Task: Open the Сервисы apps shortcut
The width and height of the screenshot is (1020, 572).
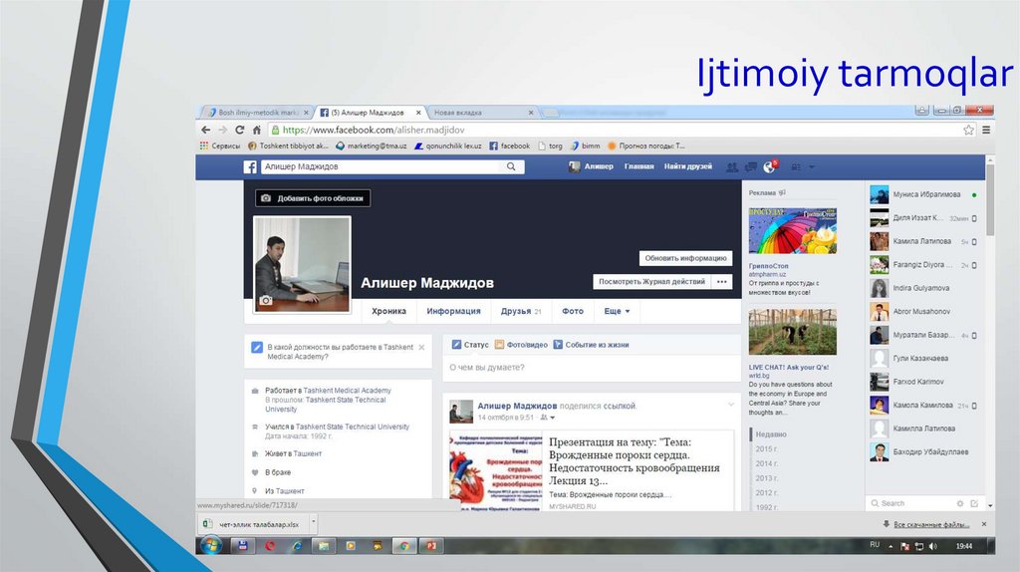Action: (x=220, y=145)
